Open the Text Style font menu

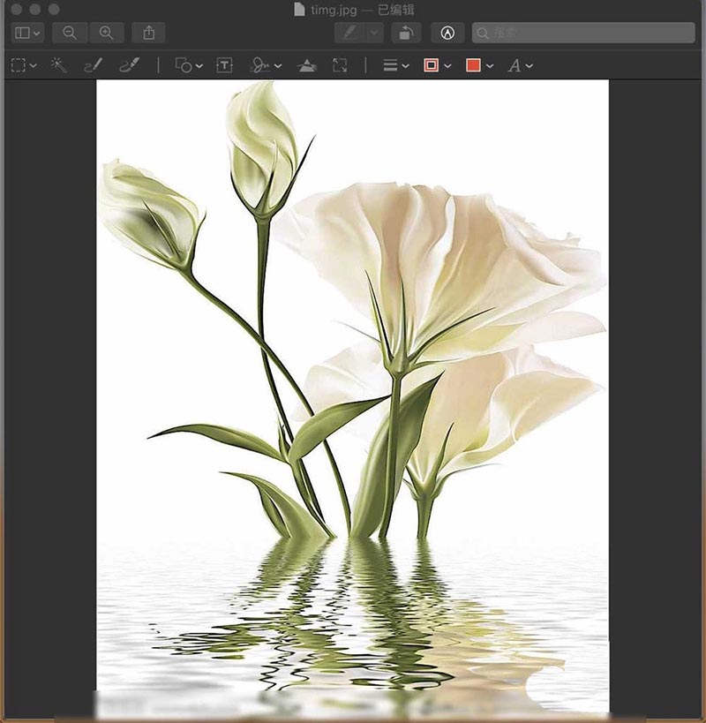[x=514, y=65]
